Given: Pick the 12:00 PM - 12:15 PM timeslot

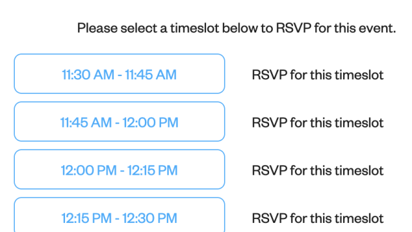Looking at the screenshot, I should click(x=120, y=169).
